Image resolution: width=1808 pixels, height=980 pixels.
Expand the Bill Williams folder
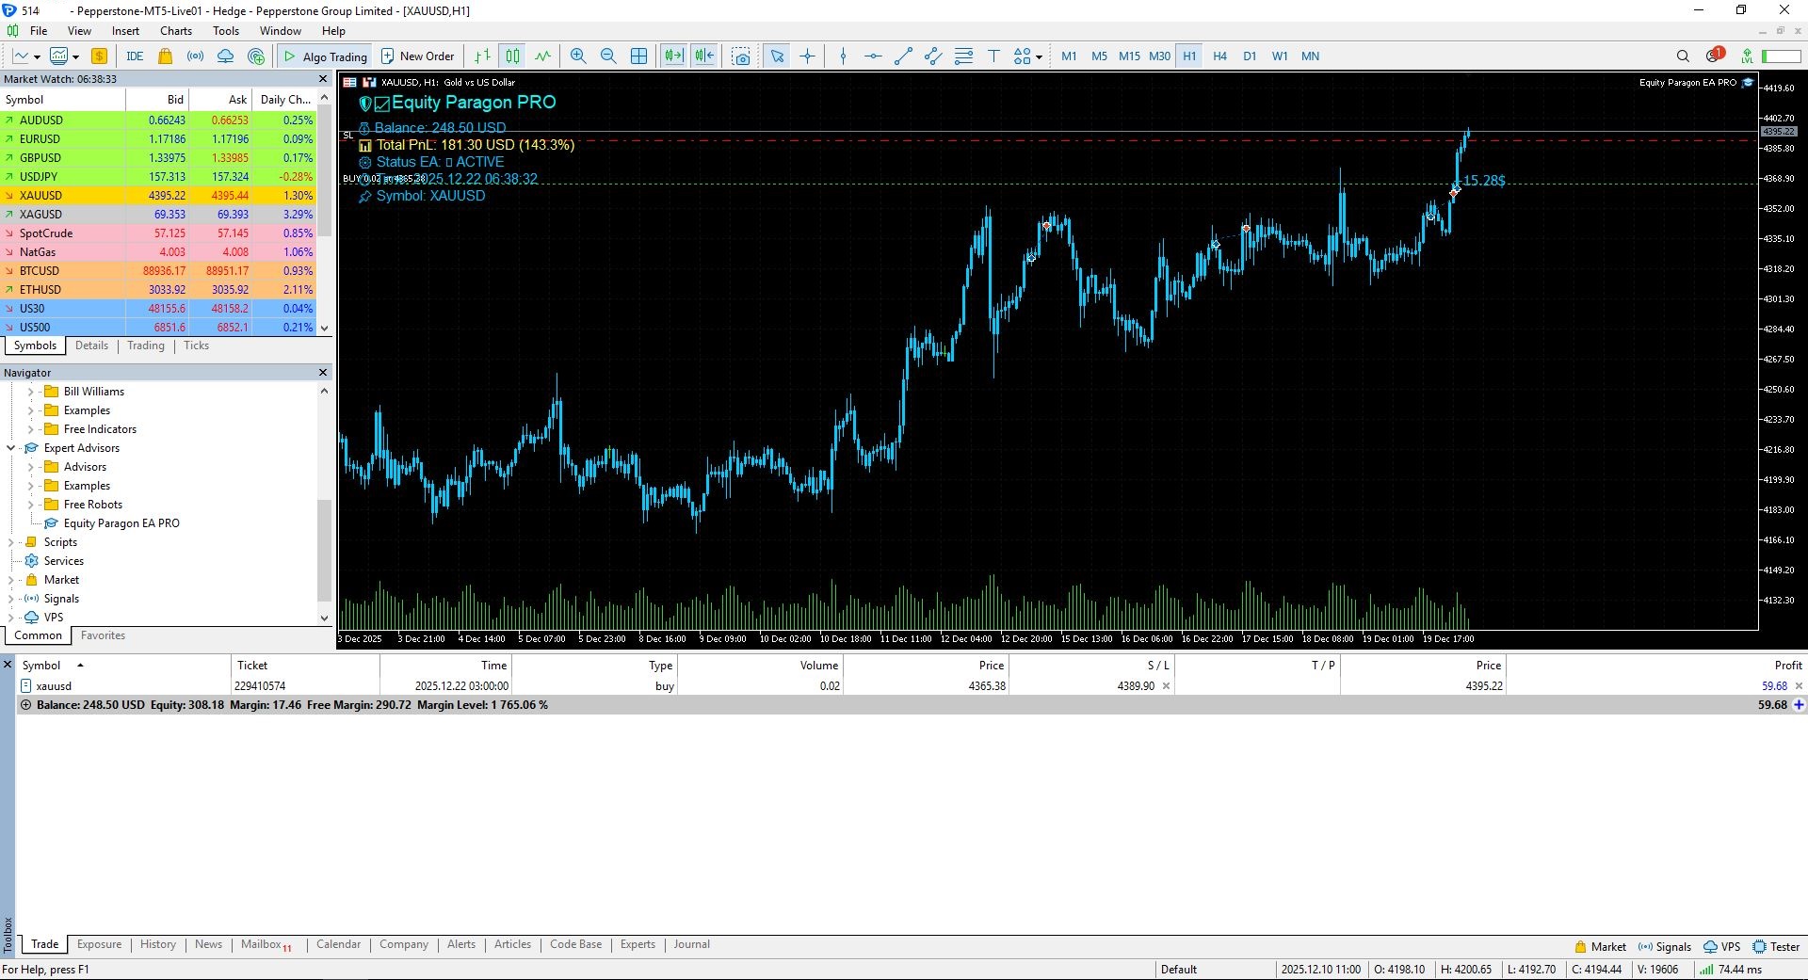coord(30,392)
